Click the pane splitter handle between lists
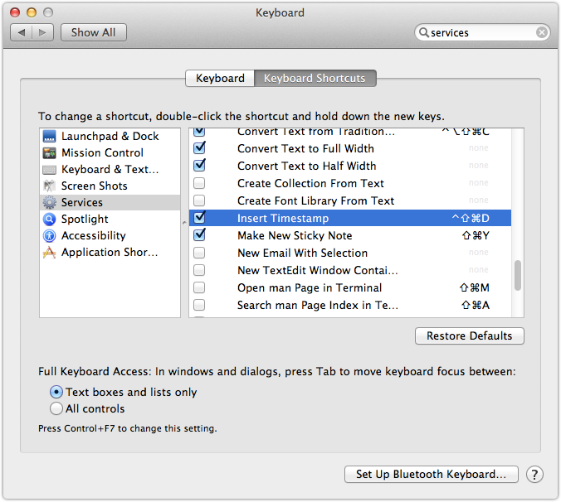This screenshot has height=502, width=561. coord(184,223)
